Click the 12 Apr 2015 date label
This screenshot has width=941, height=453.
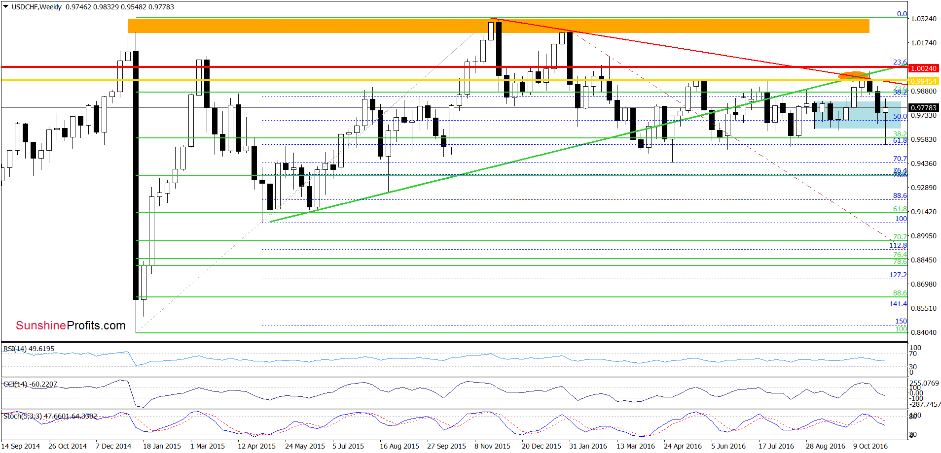click(x=257, y=446)
